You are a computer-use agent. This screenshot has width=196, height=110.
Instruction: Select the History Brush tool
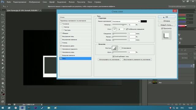pos(3,49)
